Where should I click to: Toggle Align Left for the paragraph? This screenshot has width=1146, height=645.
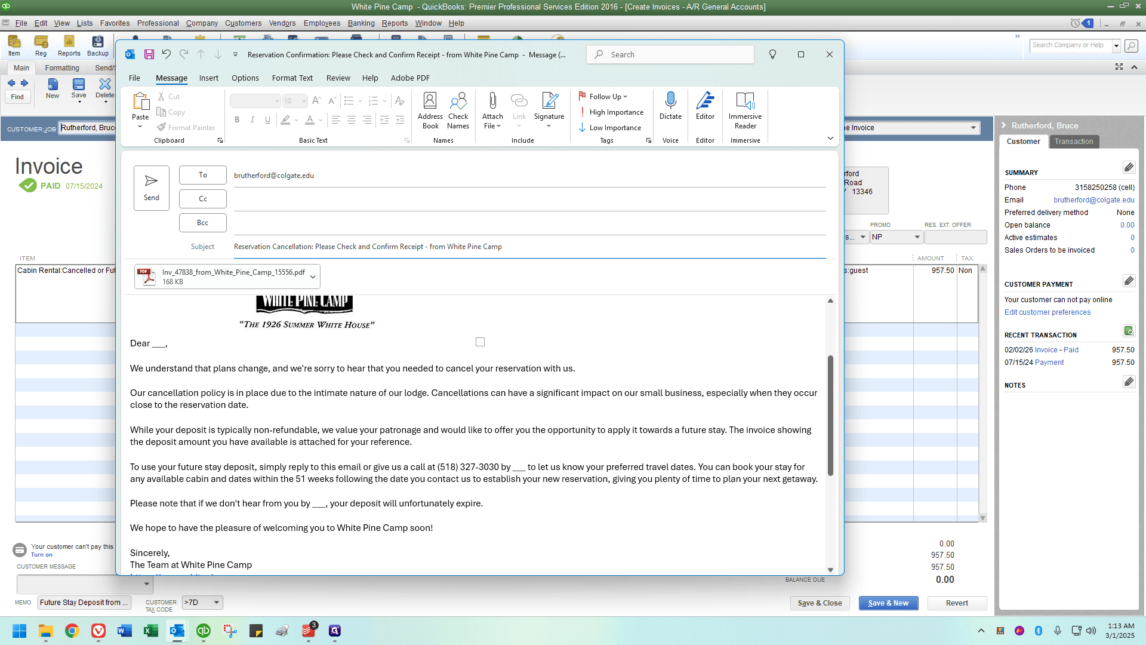(336, 120)
